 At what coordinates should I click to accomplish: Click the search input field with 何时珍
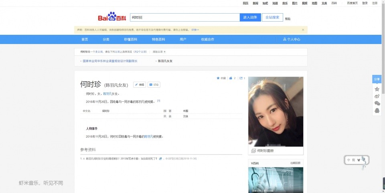185,17
